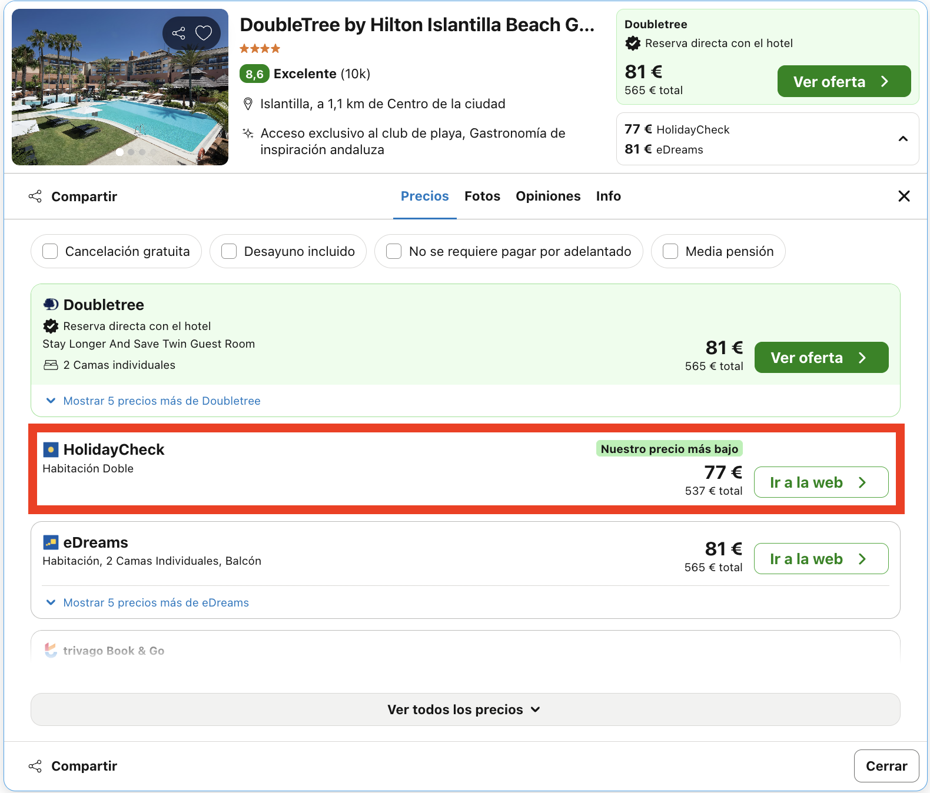The width and height of the screenshot is (930, 793).
Task: Save hotel with the heart icon
Action: coord(204,33)
